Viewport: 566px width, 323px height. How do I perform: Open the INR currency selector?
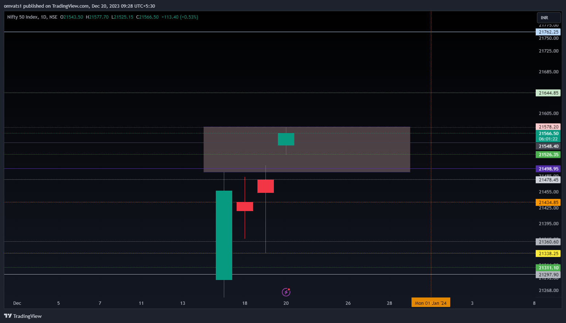548,17
